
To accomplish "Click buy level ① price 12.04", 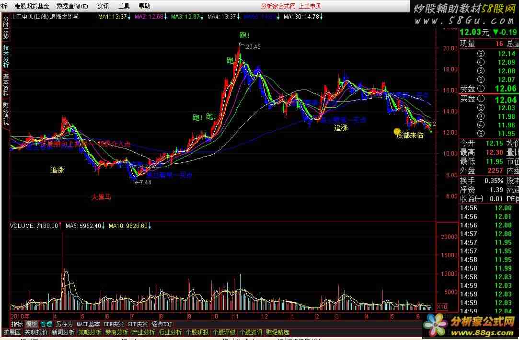I will [506, 100].
